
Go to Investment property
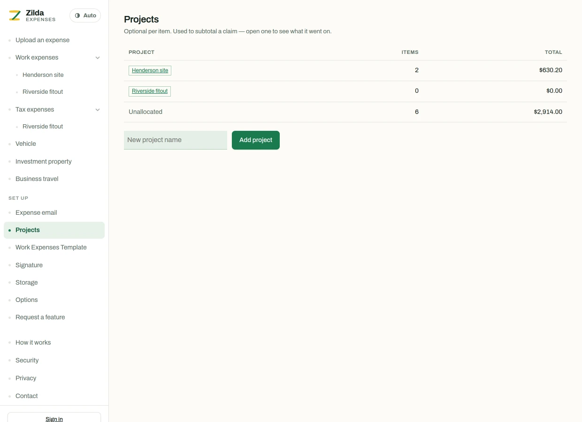coord(44,162)
